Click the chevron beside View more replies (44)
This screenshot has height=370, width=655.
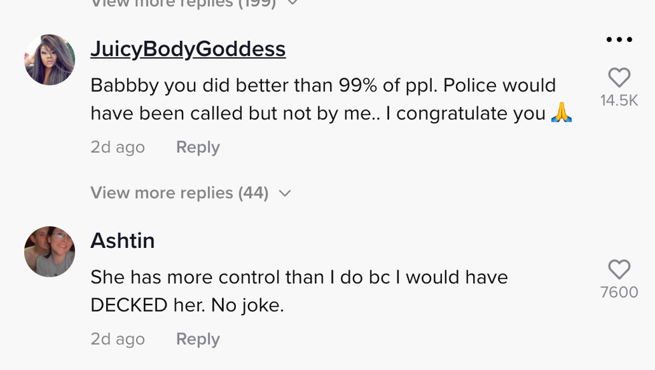(x=285, y=194)
